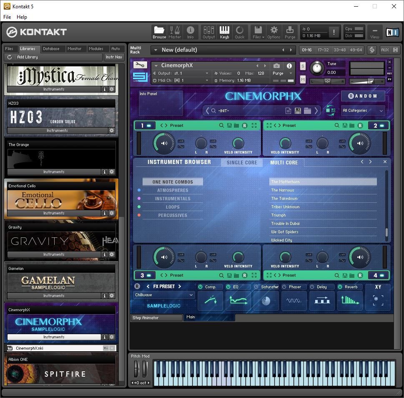Click the Phaser waveform graphic
Image resolution: width=404 pixels, height=398 pixels.
(294, 300)
